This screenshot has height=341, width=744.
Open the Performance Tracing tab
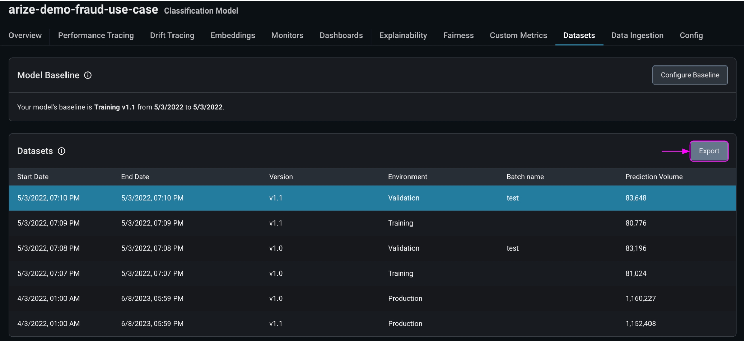(96, 35)
